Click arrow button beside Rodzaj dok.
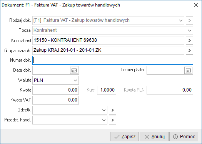 click(x=189, y=20)
